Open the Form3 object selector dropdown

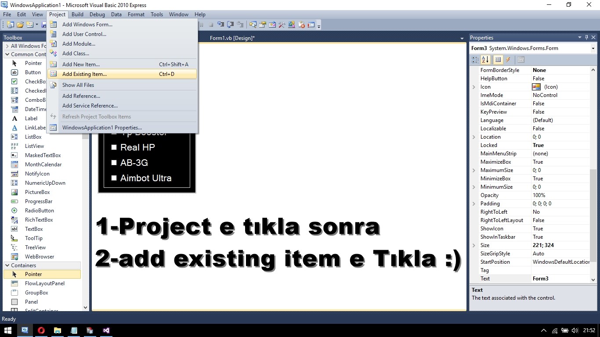click(x=593, y=48)
